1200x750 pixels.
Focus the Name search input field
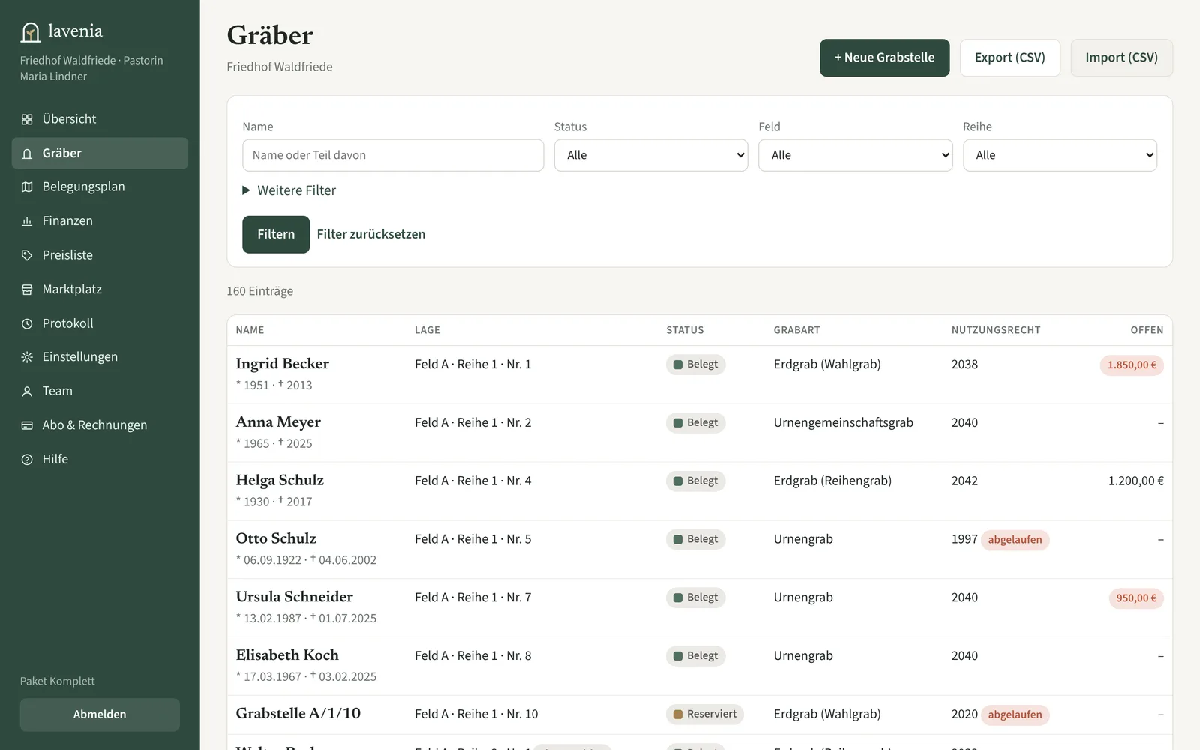[x=393, y=155]
